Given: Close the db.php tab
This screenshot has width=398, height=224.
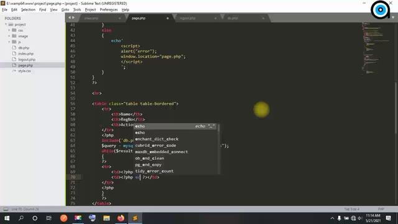Looking at the screenshot, I should 263,18.
